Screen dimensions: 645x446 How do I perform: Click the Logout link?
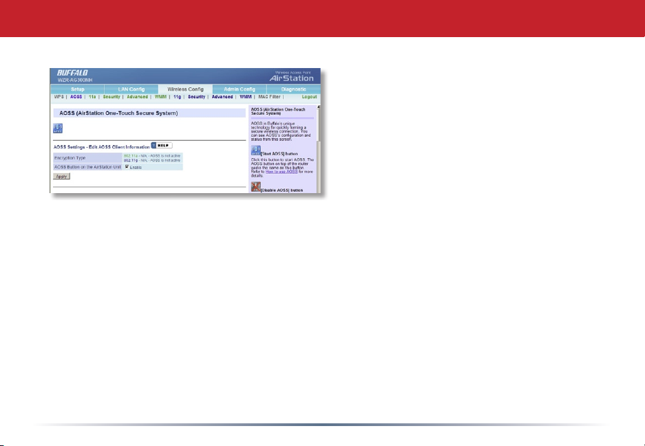pyautogui.click(x=309, y=97)
